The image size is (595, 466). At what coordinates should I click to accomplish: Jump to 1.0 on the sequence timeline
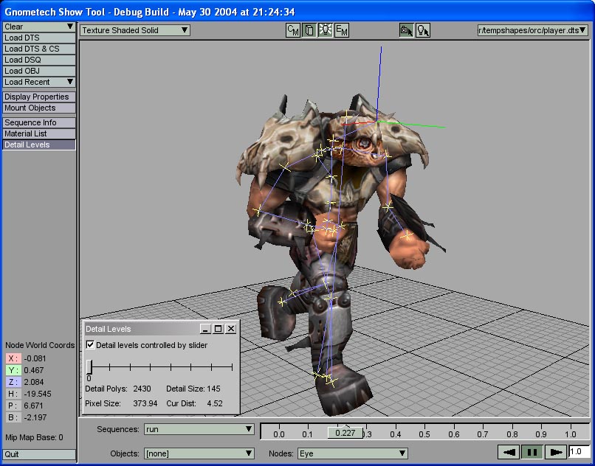[571, 434]
